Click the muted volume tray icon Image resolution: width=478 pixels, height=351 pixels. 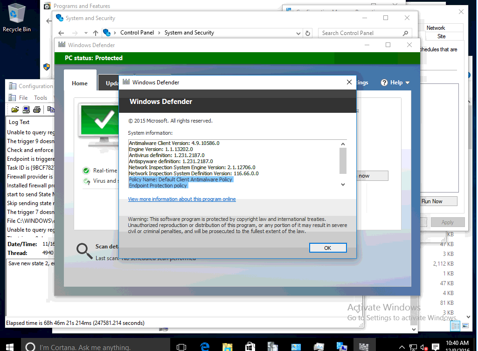[x=424, y=347]
